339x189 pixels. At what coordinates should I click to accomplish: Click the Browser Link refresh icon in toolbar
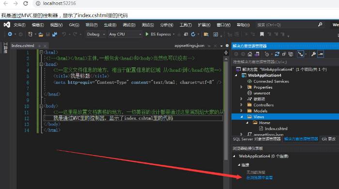193,34
